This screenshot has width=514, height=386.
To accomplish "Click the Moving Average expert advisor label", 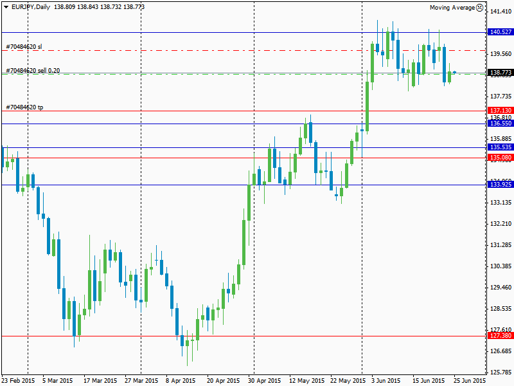I will click(452, 8).
